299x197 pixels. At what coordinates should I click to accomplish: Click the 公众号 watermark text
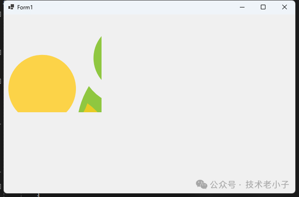click(x=223, y=184)
